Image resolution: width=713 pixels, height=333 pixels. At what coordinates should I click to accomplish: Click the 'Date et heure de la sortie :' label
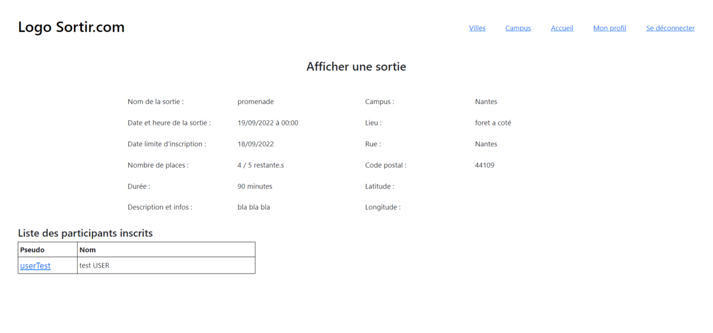pos(169,123)
